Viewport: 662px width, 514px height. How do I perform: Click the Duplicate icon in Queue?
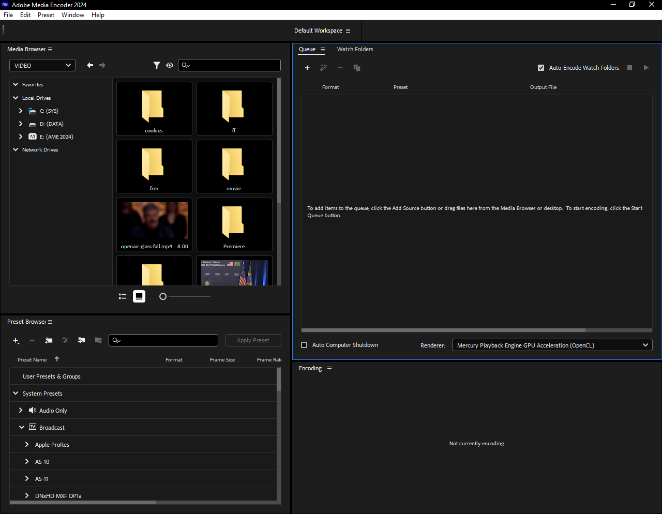357,68
